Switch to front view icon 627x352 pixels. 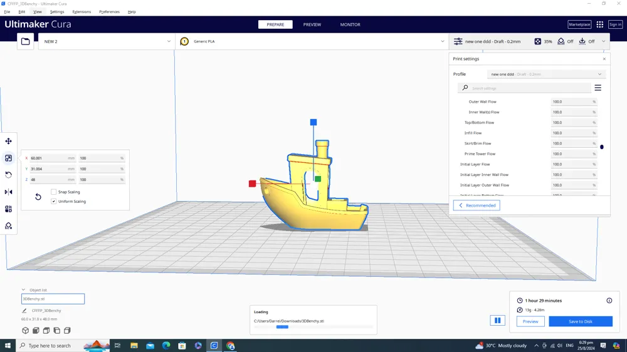(36, 331)
